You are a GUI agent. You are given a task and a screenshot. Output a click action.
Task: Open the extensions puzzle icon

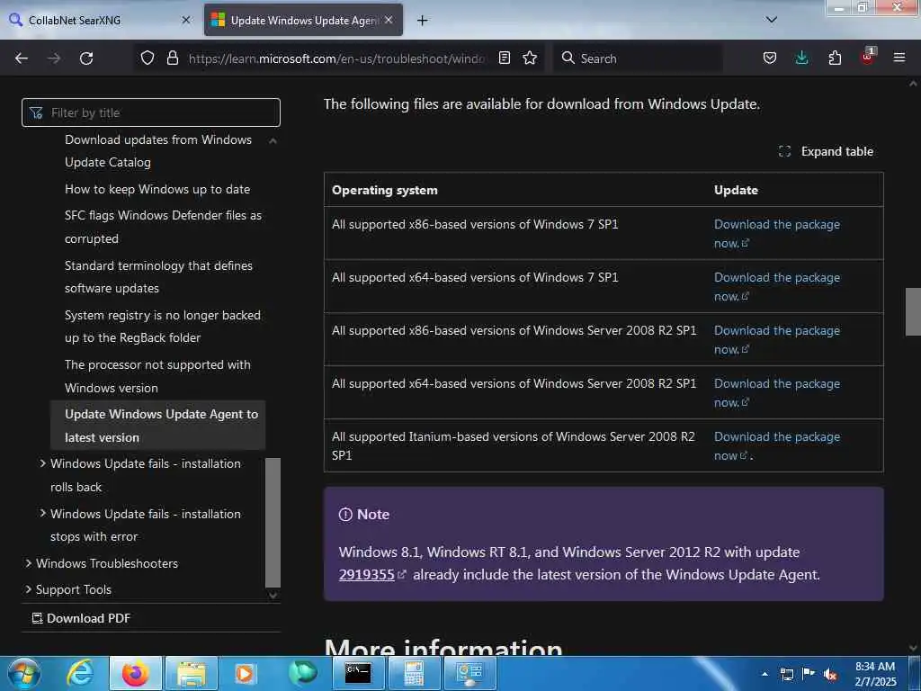[x=835, y=58]
